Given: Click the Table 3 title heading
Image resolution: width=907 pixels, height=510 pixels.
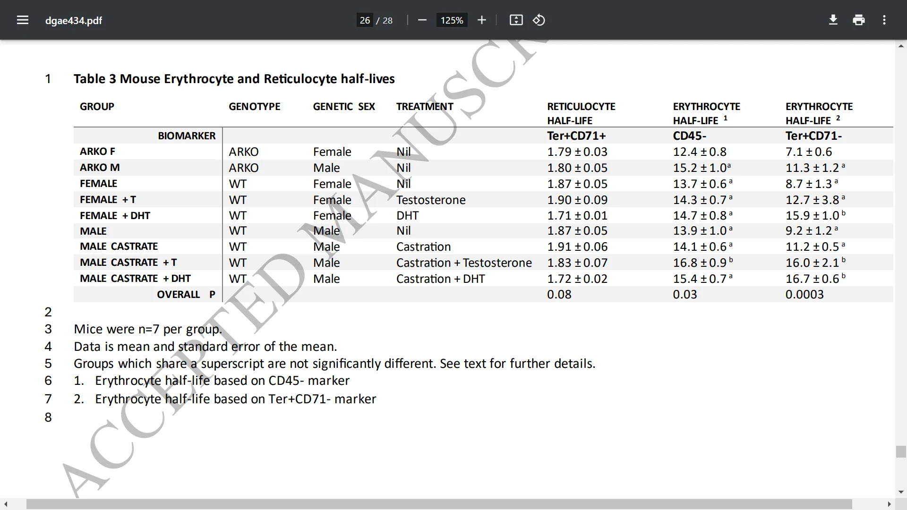Looking at the screenshot, I should (x=234, y=79).
